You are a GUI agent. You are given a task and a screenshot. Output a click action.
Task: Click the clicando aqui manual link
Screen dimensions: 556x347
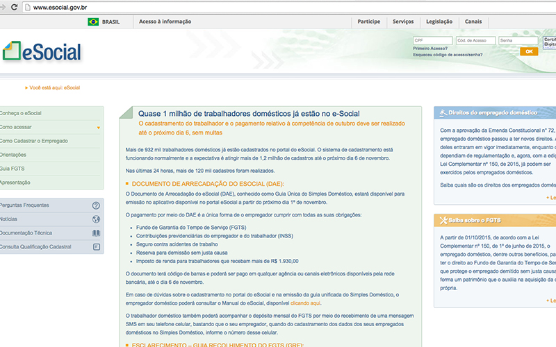(x=305, y=303)
